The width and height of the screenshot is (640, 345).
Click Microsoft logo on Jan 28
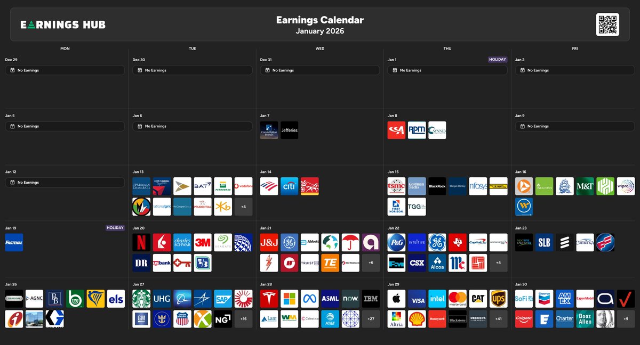tap(290, 299)
